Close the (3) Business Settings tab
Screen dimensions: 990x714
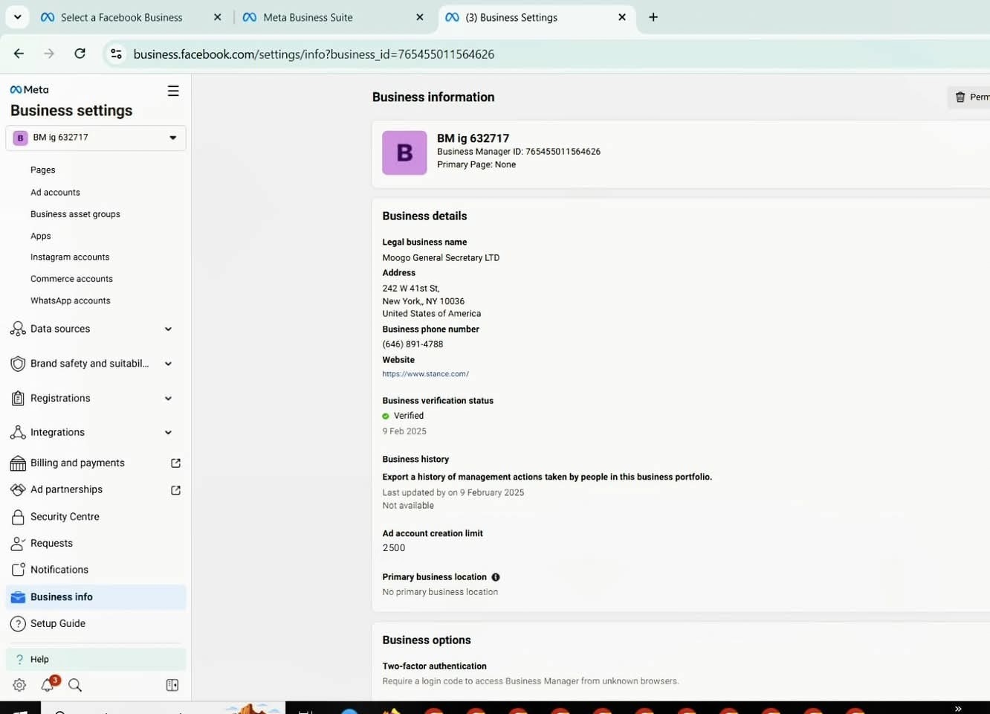click(622, 17)
